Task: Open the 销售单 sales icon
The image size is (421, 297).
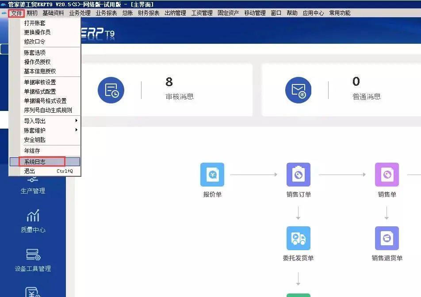Action: tap(387, 175)
